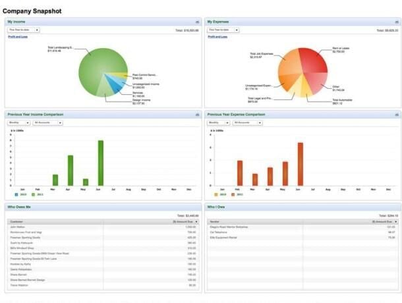Open All Accounts dropdown in Income Comparison

(47, 123)
